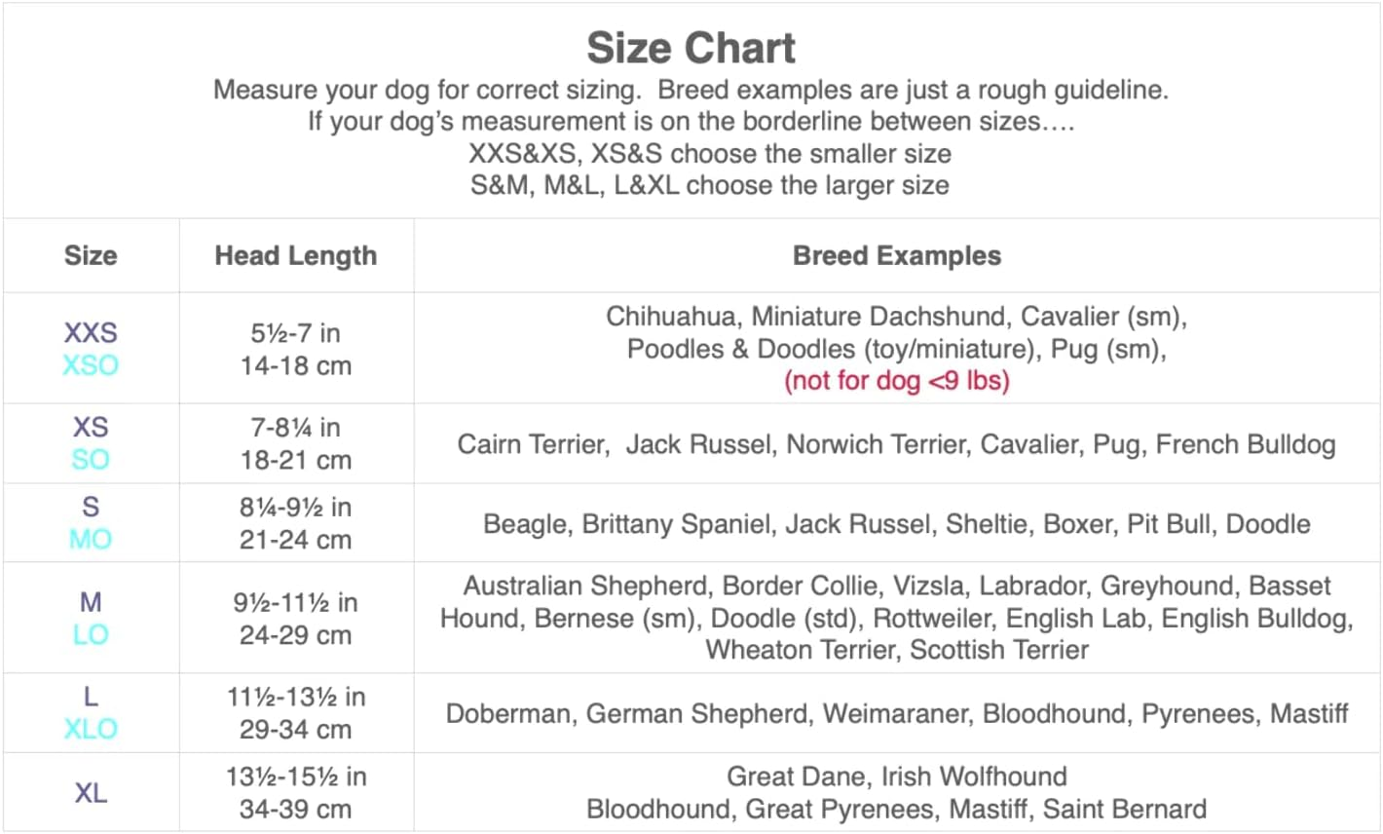Click the 'Great Dane, Irish Wolfhound' breed text

tap(896, 777)
